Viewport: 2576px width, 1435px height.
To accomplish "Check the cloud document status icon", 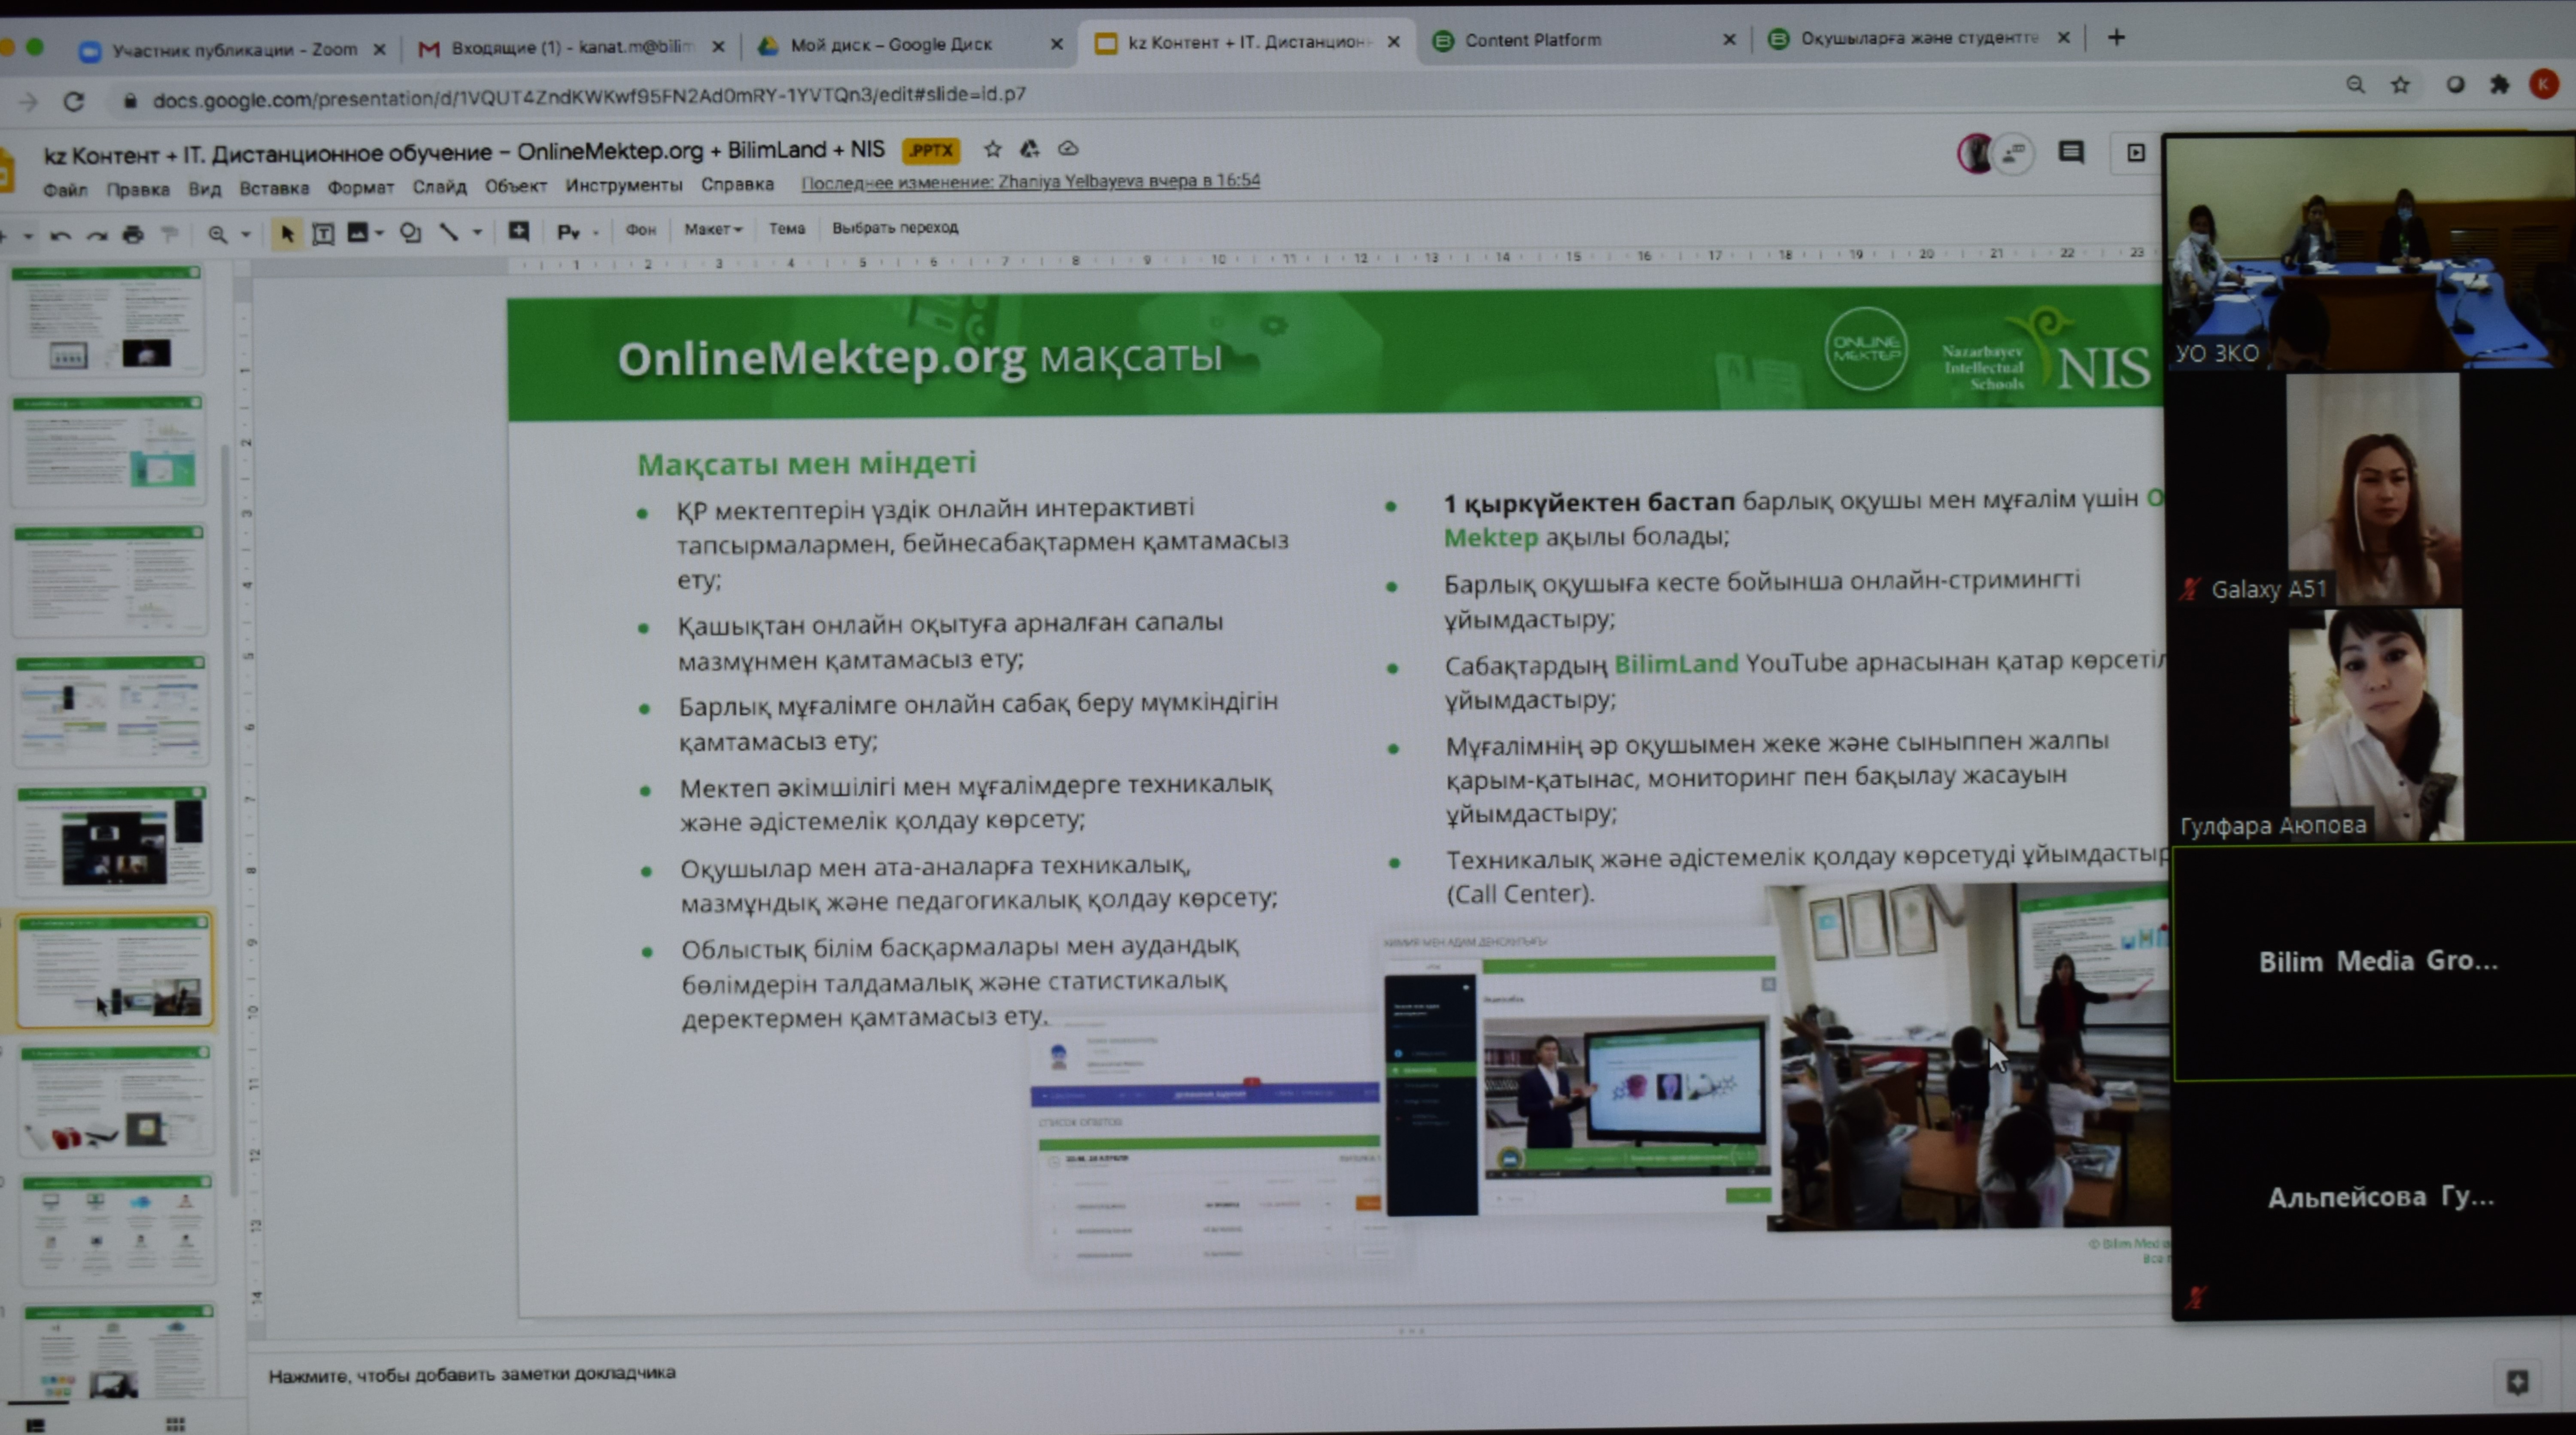I will 1068,148.
